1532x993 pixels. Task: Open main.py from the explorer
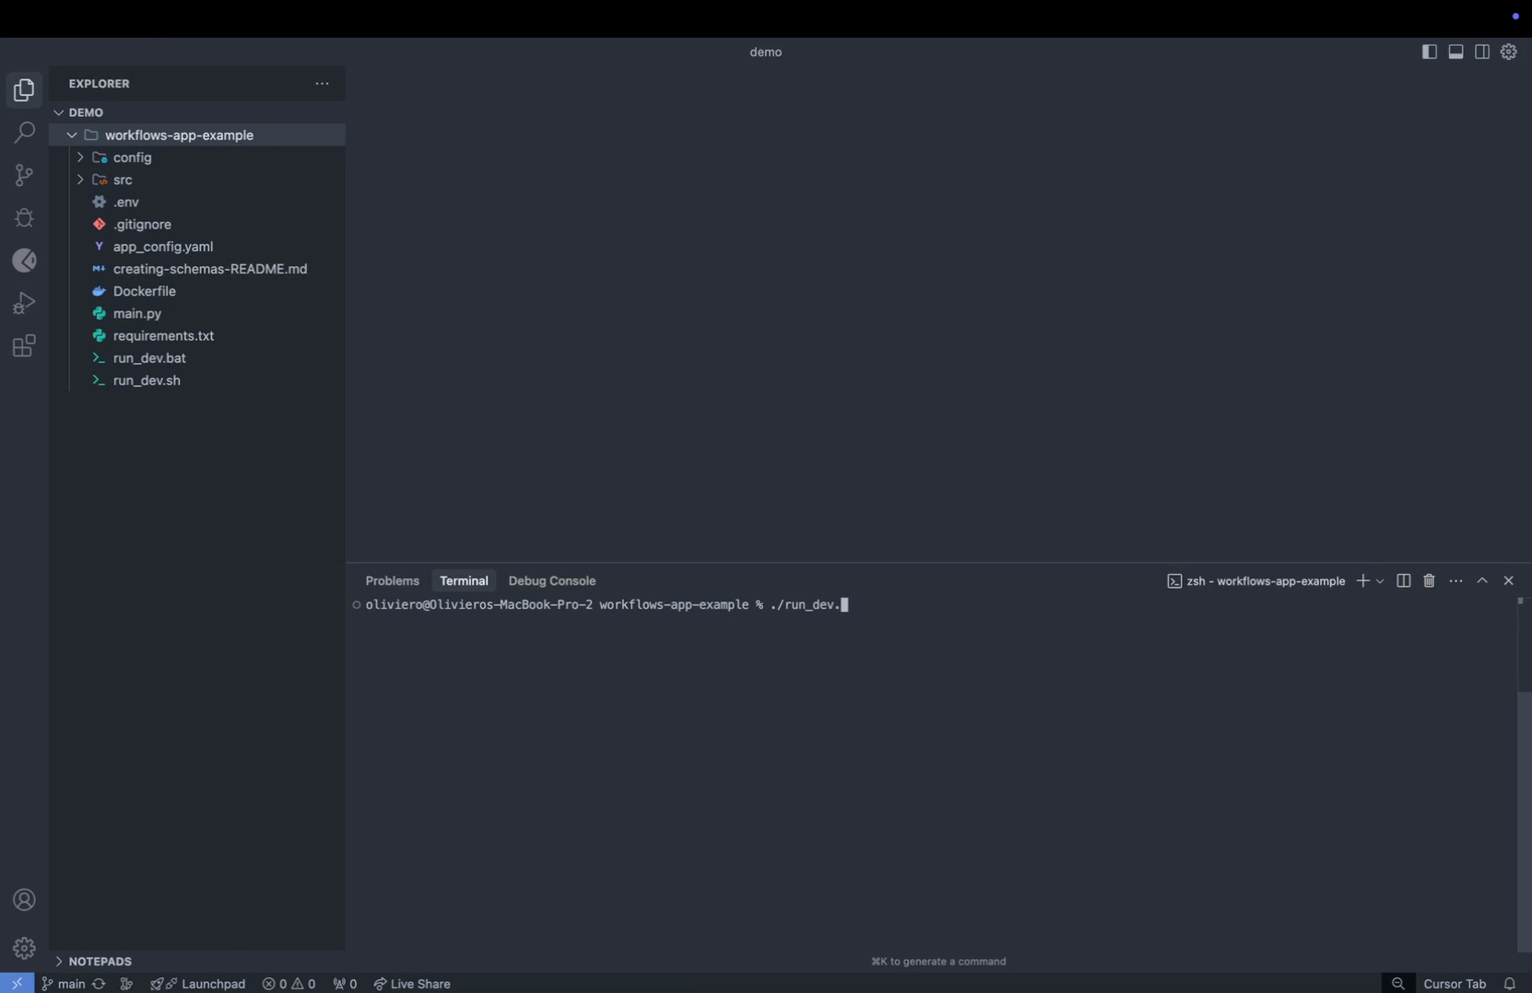click(137, 313)
